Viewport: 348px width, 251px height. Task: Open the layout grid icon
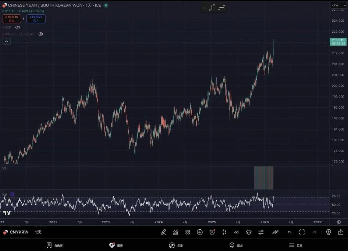click(188, 232)
